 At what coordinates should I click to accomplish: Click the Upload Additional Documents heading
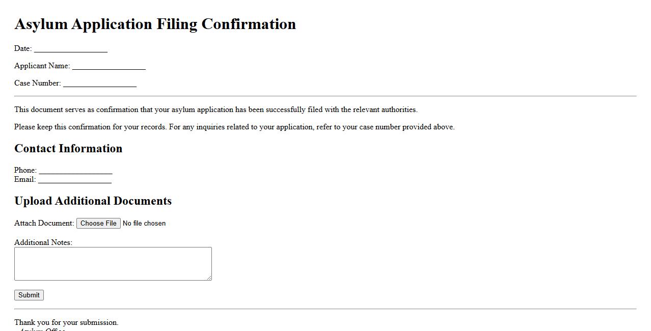(93, 201)
